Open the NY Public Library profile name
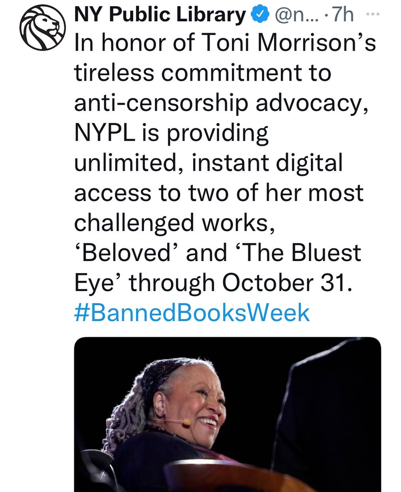Screen dimensions: 401x492 click(x=160, y=15)
